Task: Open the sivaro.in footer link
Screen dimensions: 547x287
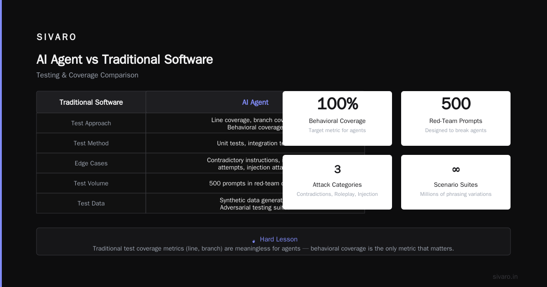Action: pos(505,277)
